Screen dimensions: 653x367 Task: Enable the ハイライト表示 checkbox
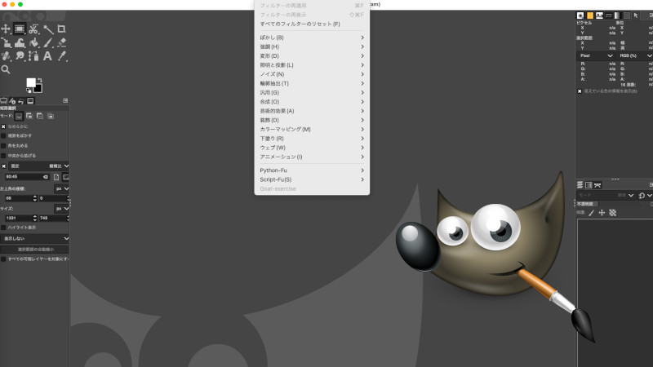3,228
